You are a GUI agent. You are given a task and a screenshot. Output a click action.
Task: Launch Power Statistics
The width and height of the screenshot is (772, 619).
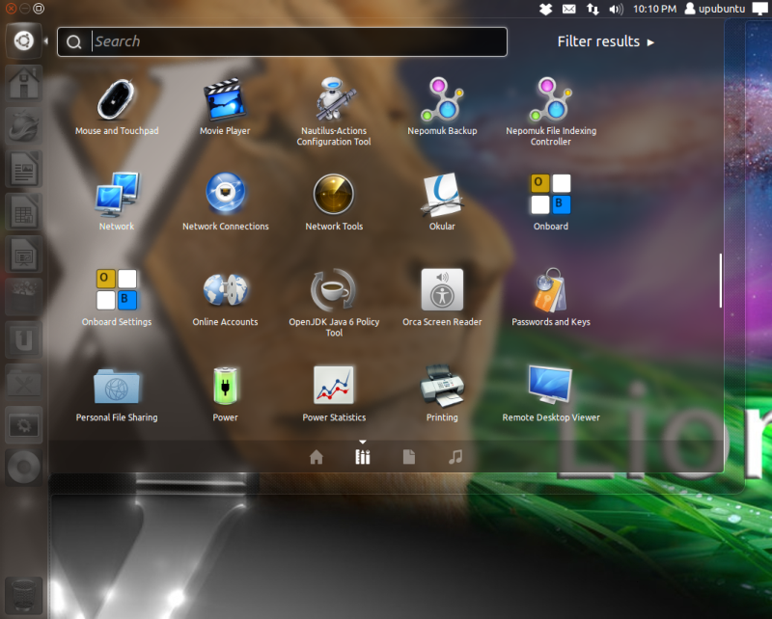(x=334, y=393)
